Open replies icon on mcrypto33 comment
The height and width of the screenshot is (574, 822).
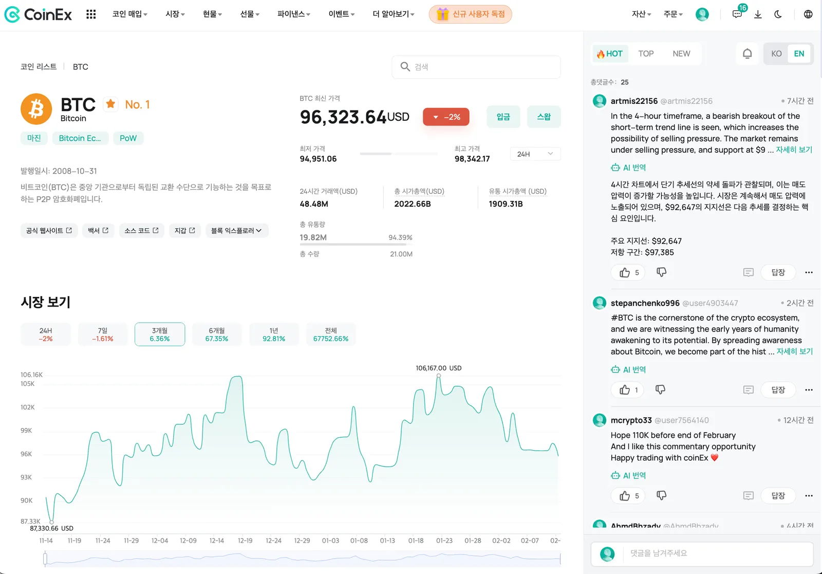pyautogui.click(x=749, y=496)
